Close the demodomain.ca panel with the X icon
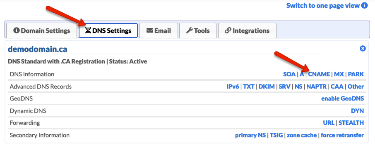 click(x=363, y=49)
